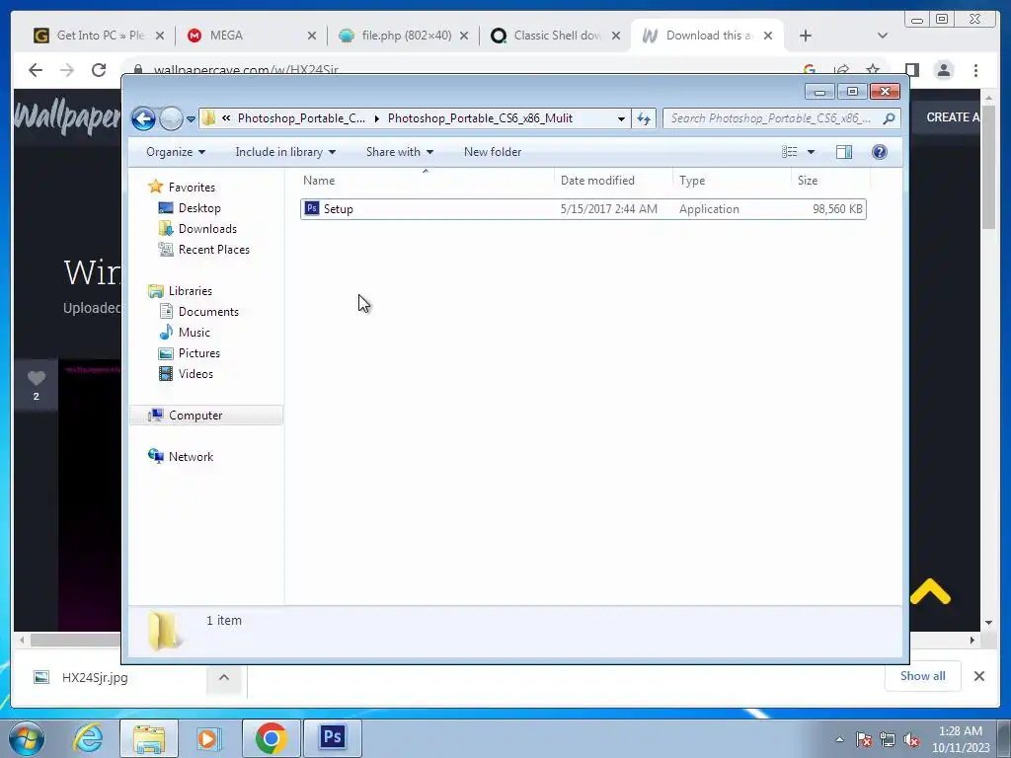Click the Explorer help icon
1011x758 pixels.
tap(880, 152)
